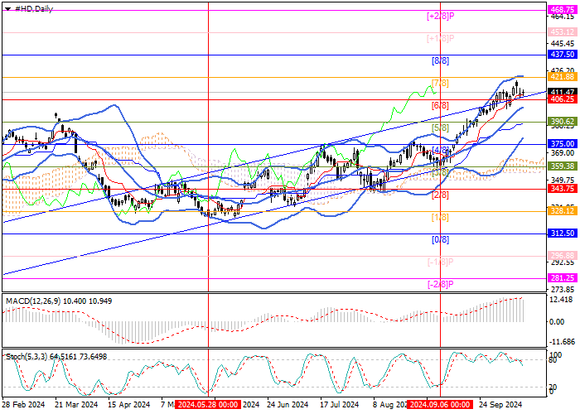
Task: Click the 421.88 orange price label
Action: pos(563,76)
